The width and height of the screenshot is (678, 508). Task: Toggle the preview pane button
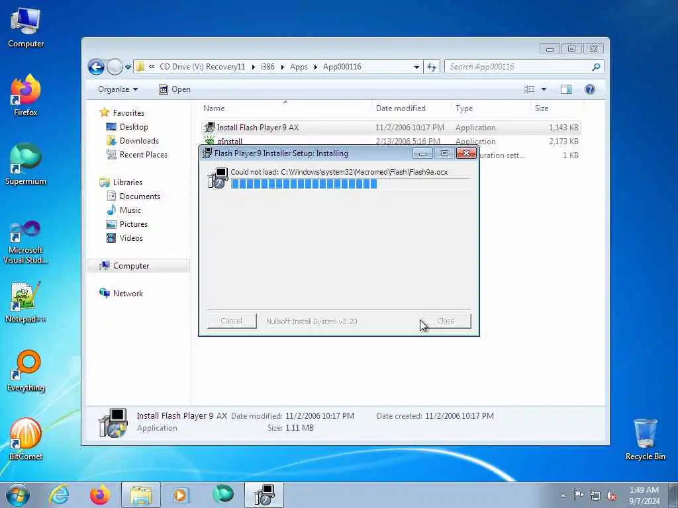(565, 89)
